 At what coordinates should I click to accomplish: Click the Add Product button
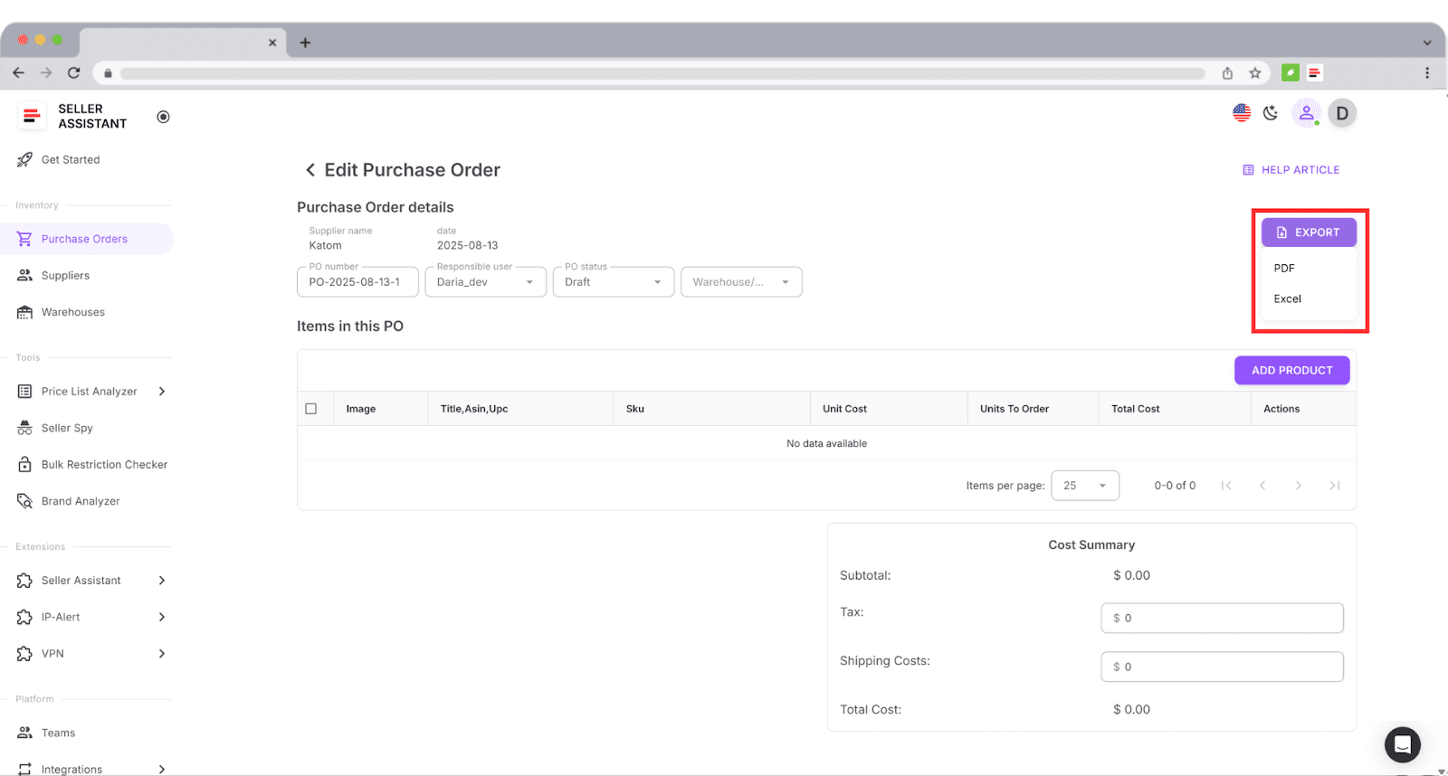point(1291,370)
